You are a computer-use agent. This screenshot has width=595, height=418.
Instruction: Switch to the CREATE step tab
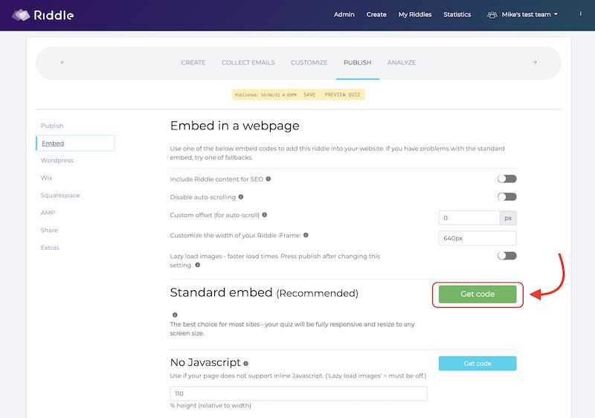[x=193, y=62]
